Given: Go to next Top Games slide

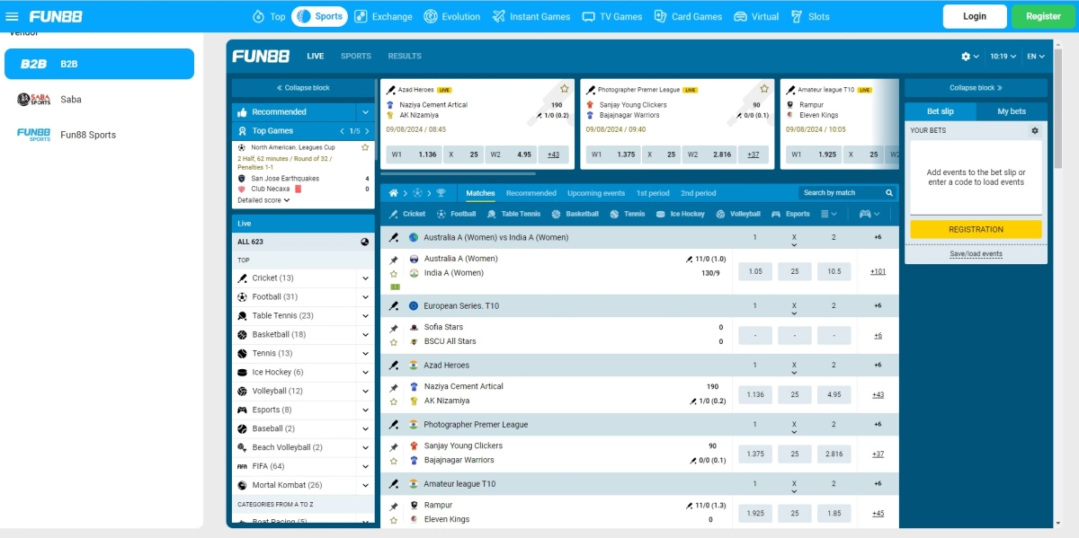Looking at the screenshot, I should [x=367, y=131].
